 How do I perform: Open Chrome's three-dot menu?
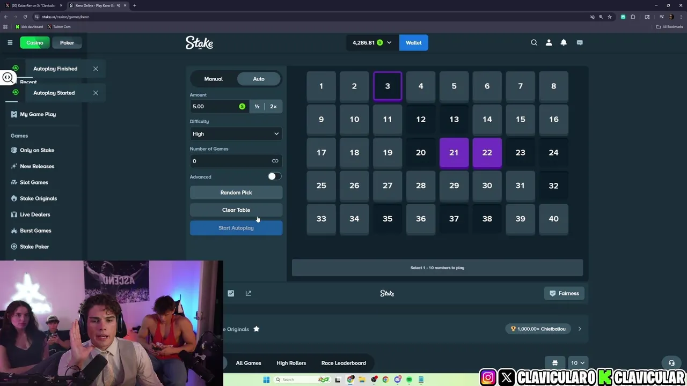pyautogui.click(x=681, y=17)
